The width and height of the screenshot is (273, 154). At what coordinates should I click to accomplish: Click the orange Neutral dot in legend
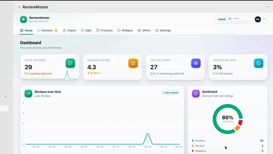tap(193, 146)
